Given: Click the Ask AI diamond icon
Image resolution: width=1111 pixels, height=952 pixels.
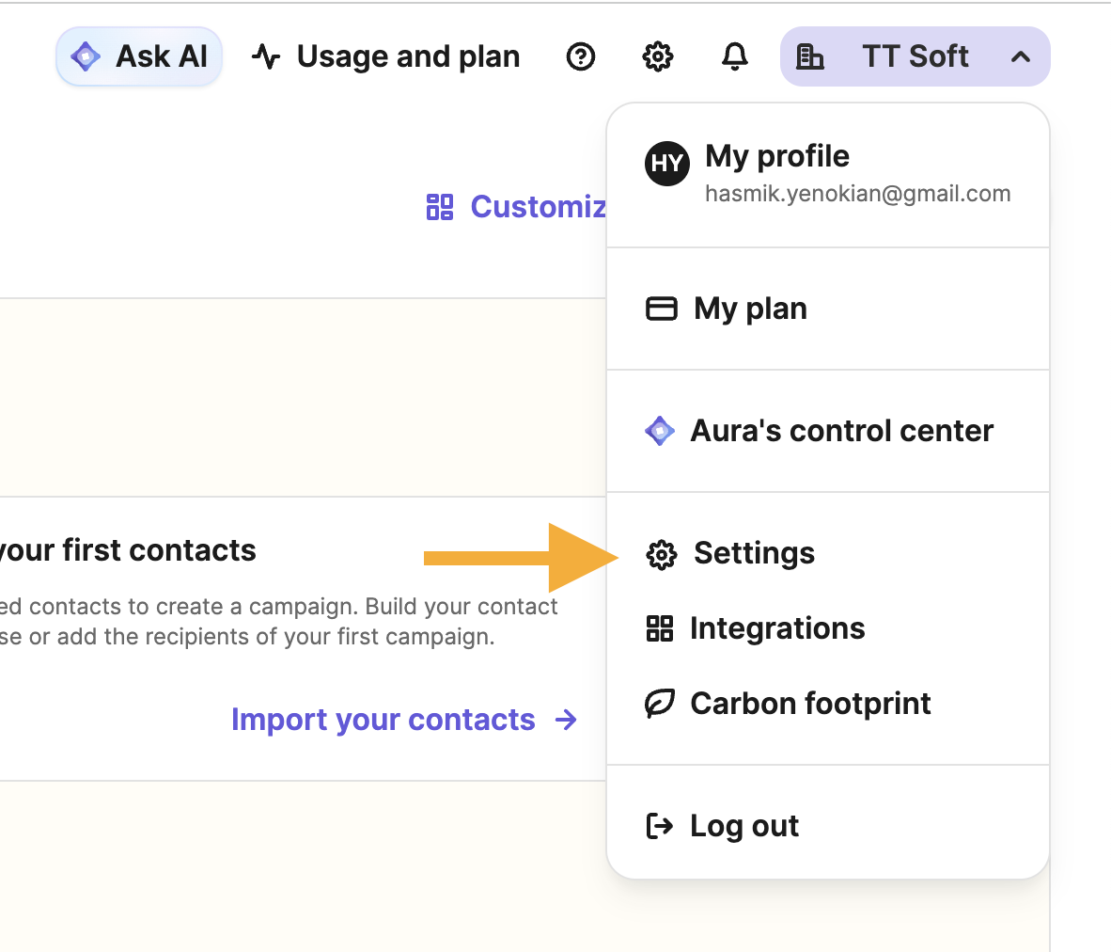Looking at the screenshot, I should (86, 56).
